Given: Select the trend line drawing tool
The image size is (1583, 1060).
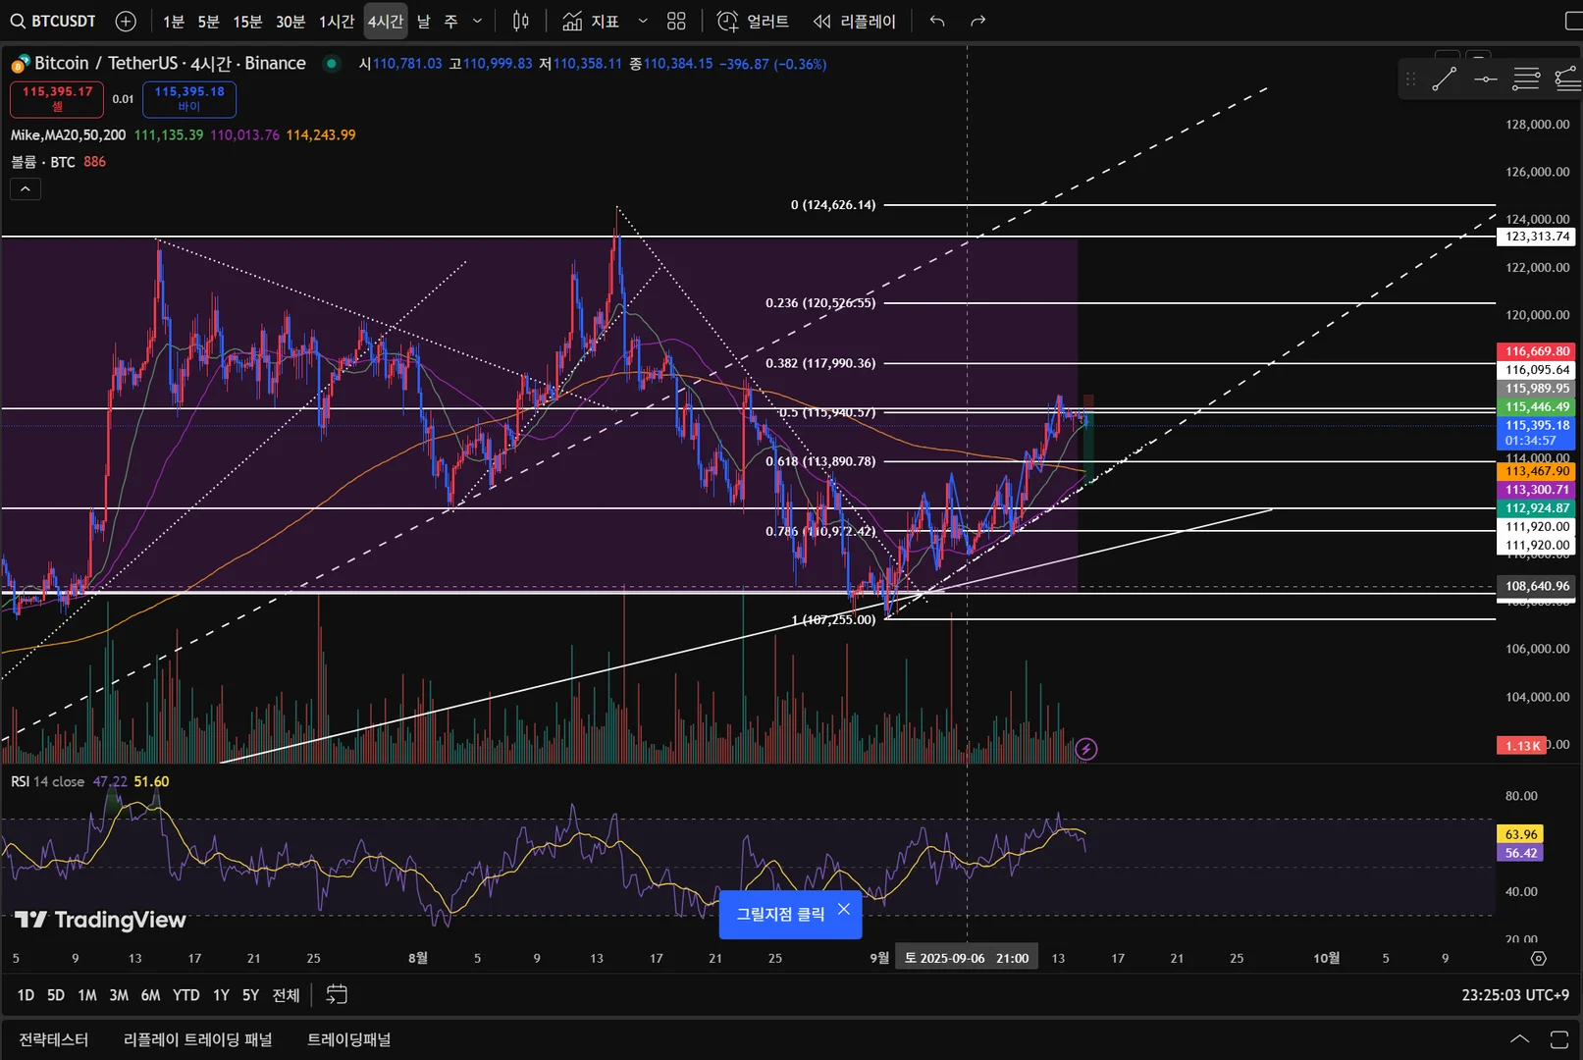Looking at the screenshot, I should [x=1444, y=79].
